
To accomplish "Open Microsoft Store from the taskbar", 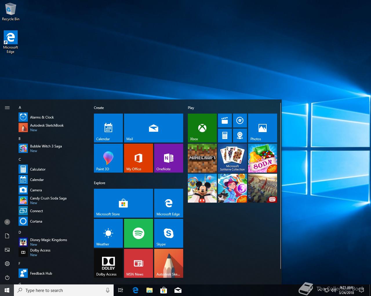I will (x=164, y=290).
